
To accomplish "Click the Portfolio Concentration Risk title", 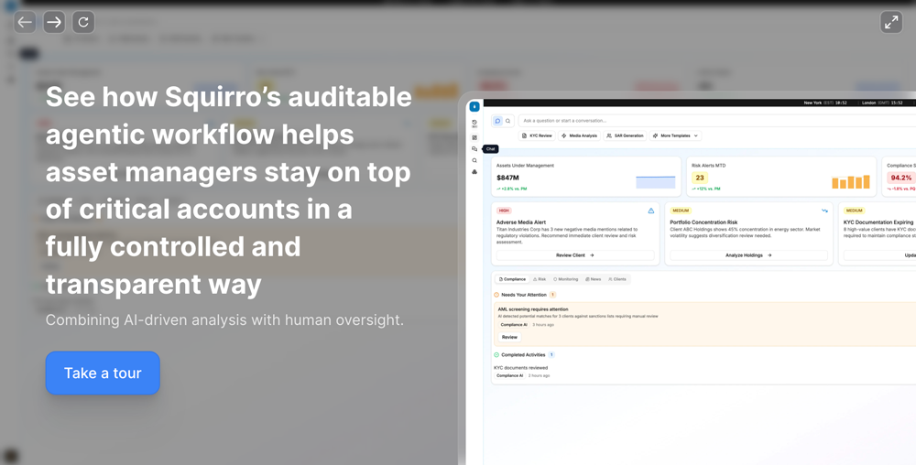I will click(x=703, y=222).
